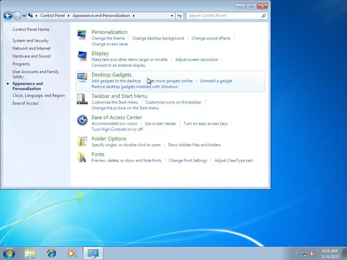This screenshot has height=260, width=347.
Task: Click the taskbar clock showing 6:10 AM
Action: click(x=330, y=254)
